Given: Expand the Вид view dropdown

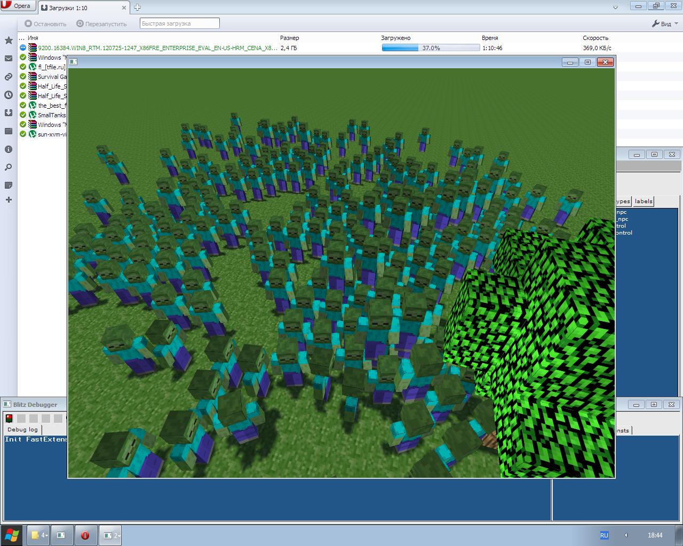Looking at the screenshot, I should coord(664,23).
